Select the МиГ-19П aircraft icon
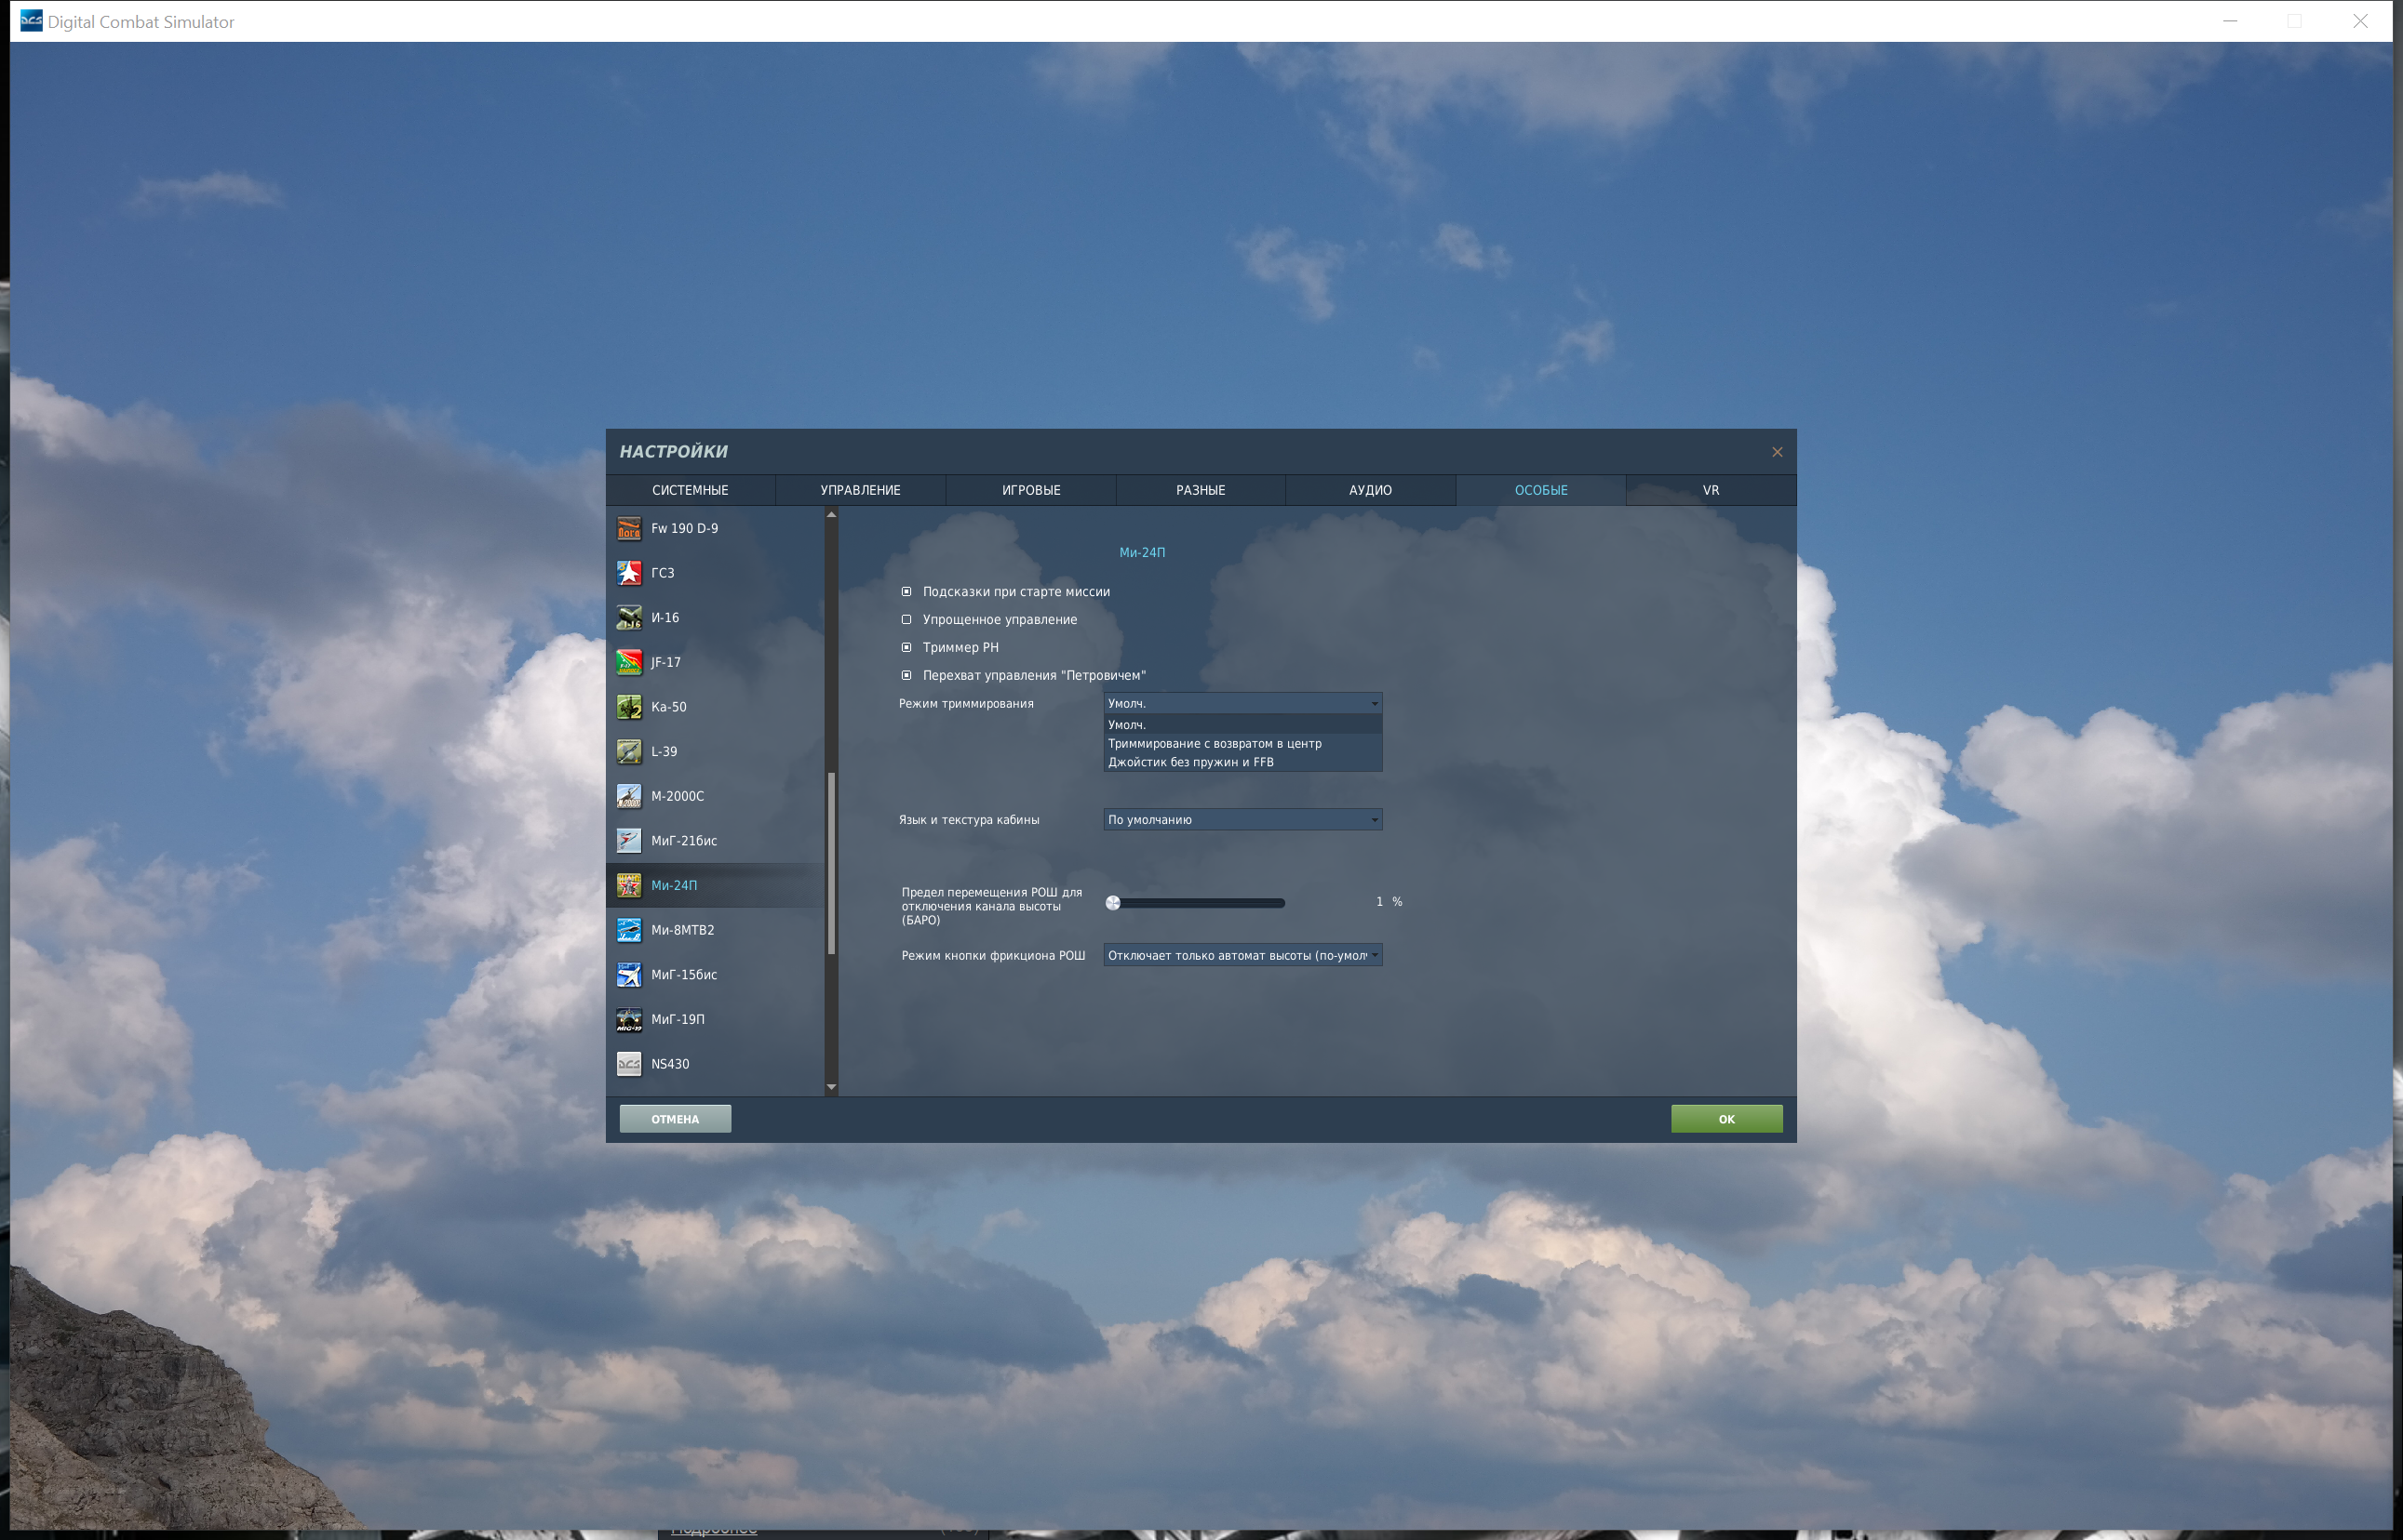 point(628,1019)
